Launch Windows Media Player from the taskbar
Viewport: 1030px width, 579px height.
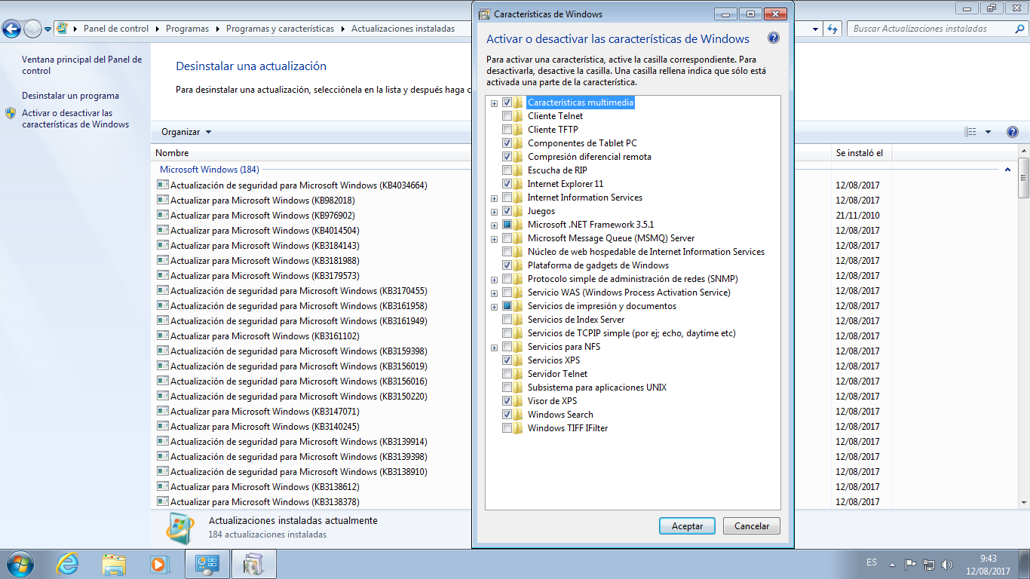click(x=158, y=564)
